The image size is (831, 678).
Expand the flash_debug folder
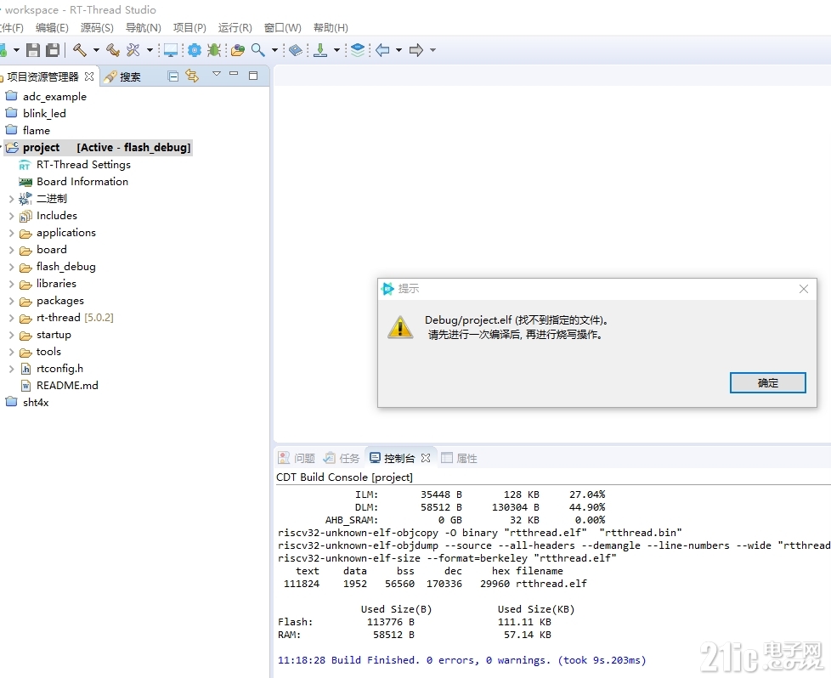11,267
